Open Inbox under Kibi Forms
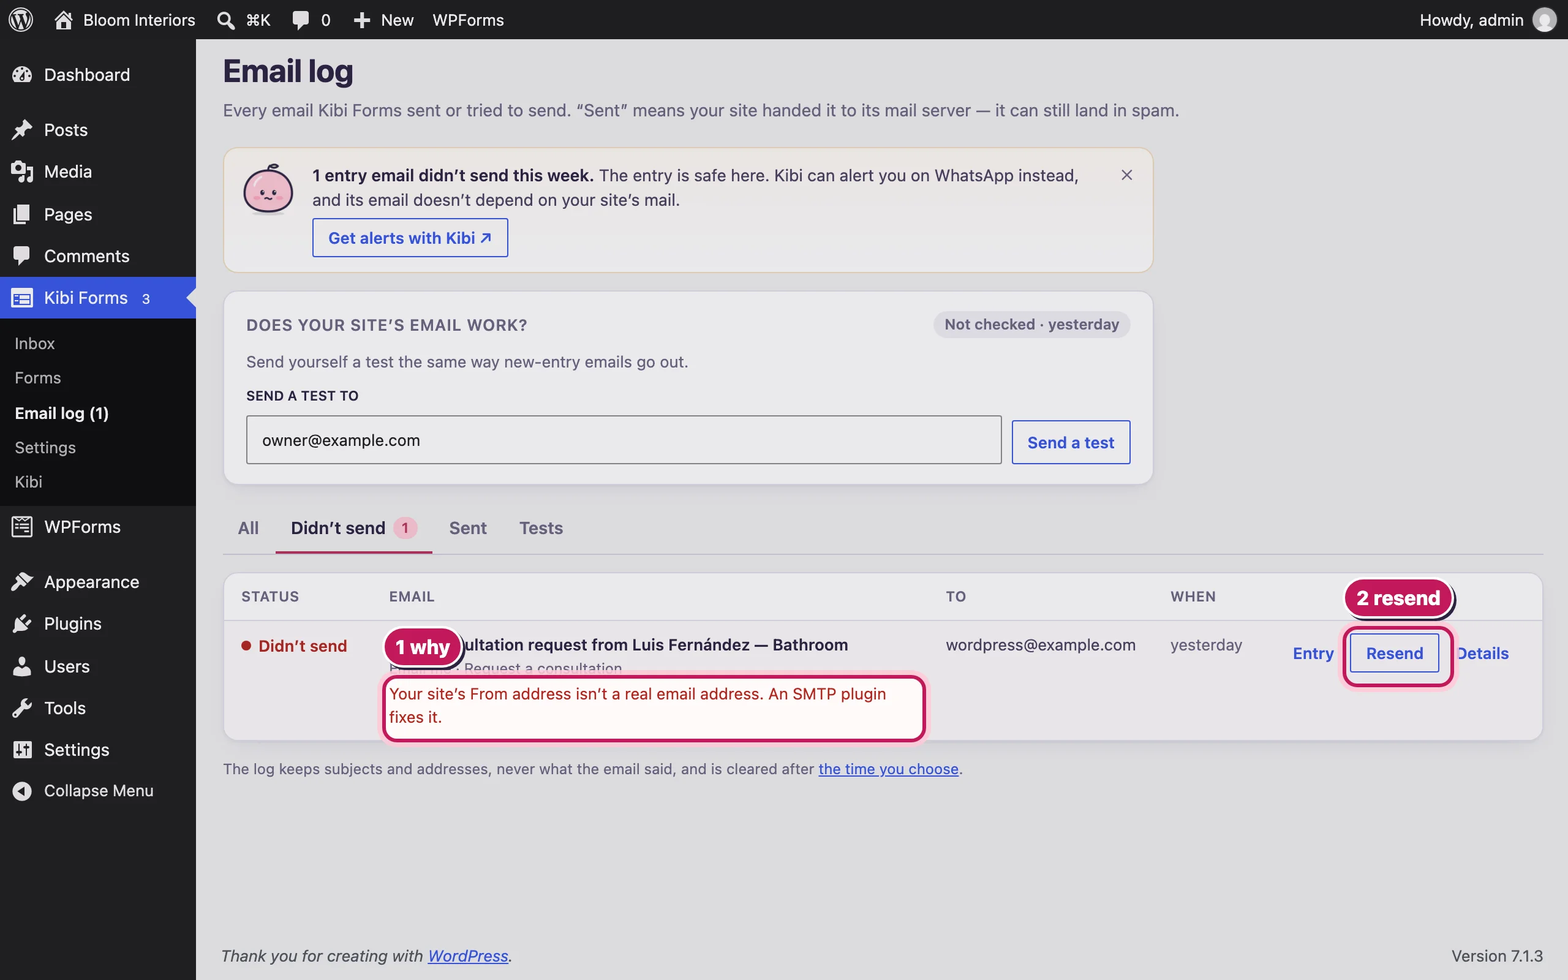The height and width of the screenshot is (980, 1568). click(x=35, y=344)
